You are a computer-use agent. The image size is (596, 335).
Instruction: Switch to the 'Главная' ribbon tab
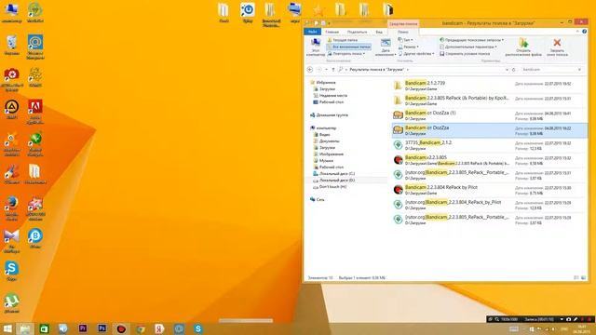(332, 32)
